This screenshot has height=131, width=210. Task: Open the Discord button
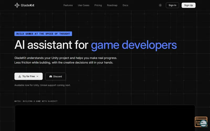56,77
